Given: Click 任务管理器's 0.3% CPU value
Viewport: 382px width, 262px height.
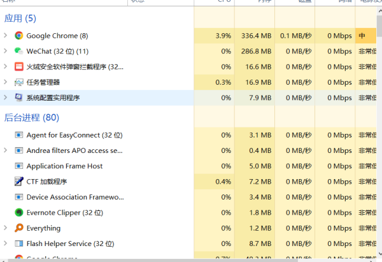Looking at the screenshot, I should tap(223, 82).
